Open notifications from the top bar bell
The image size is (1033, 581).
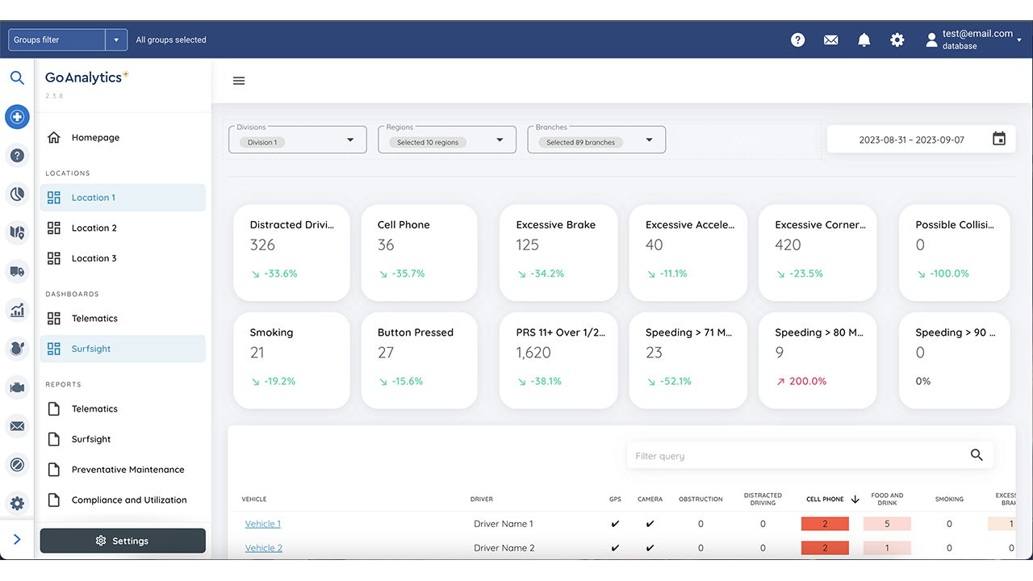pos(864,39)
